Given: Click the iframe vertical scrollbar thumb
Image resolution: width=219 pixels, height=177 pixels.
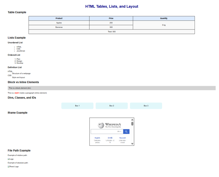Looking at the screenshot, I should [x=132, y=124].
